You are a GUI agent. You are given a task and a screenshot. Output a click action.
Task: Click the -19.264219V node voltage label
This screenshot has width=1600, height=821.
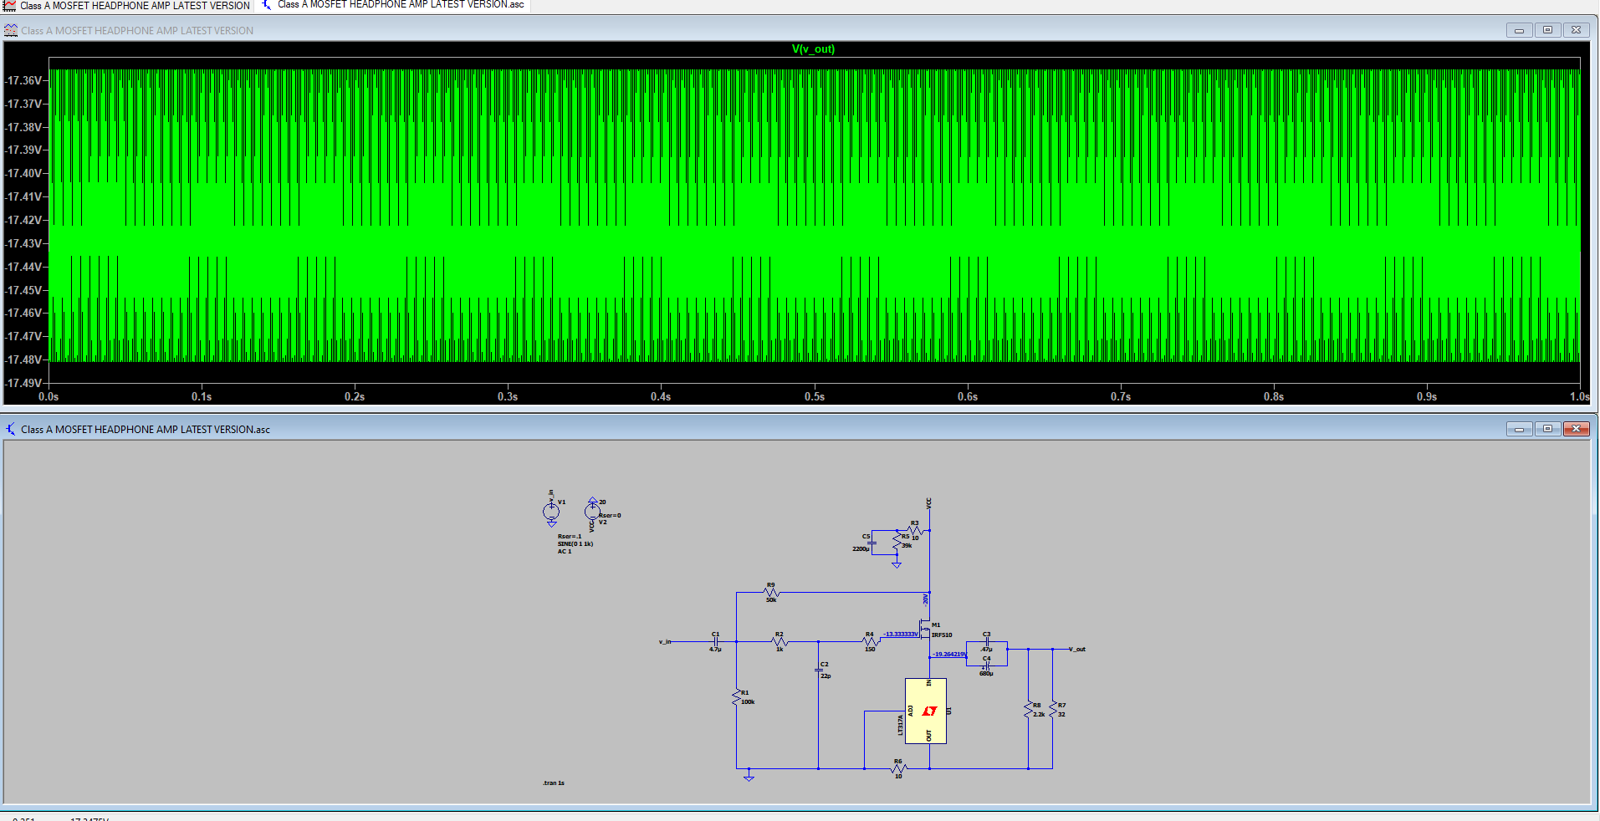pos(949,655)
